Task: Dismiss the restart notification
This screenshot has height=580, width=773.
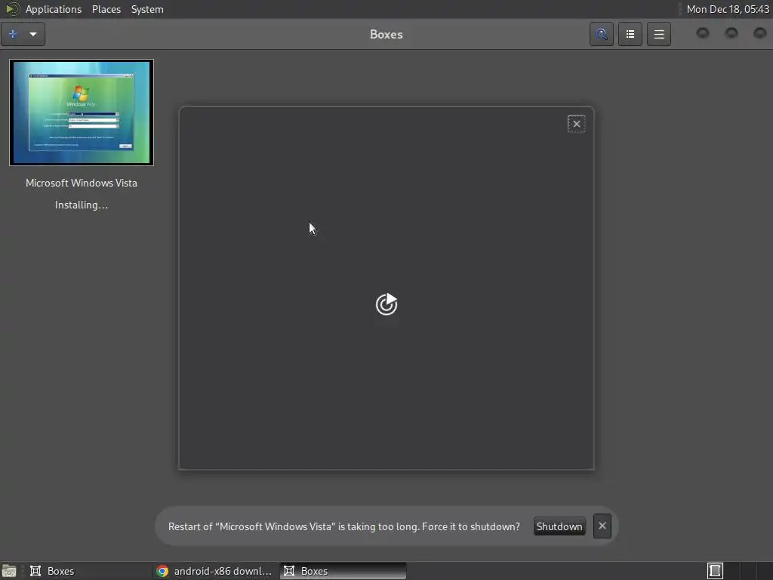Action: click(x=602, y=526)
